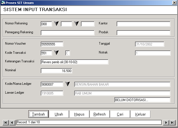Close the Proses SIT Umum window

click(174, 3)
